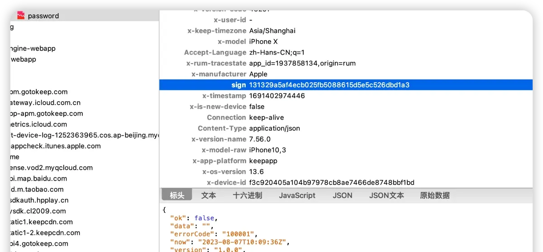Viewport: 543px width, 252px height.
Task: Select the x-keep-timezone Asia/Shanghai row
Action: pyautogui.click(x=346, y=31)
